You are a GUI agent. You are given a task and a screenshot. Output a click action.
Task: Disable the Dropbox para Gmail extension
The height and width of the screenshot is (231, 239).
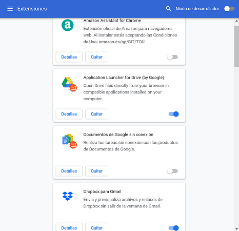click(x=173, y=228)
